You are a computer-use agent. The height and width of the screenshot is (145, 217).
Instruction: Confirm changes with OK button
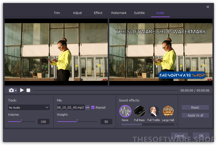pos(201,136)
